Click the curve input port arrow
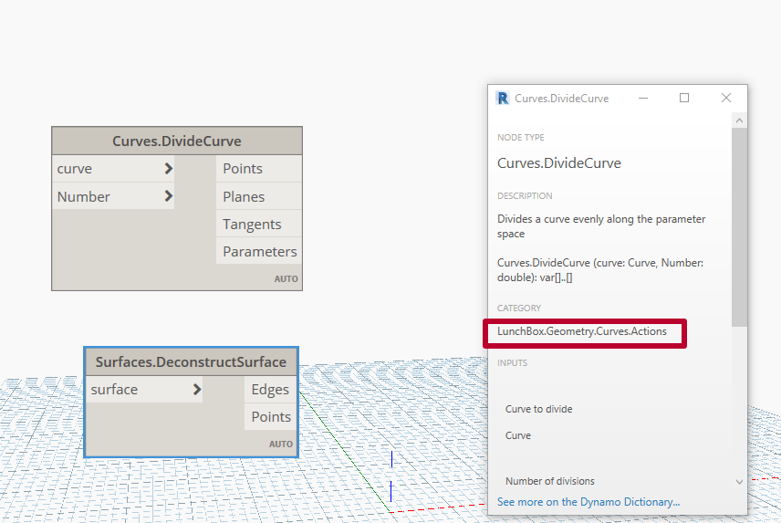781x523 pixels. [169, 169]
